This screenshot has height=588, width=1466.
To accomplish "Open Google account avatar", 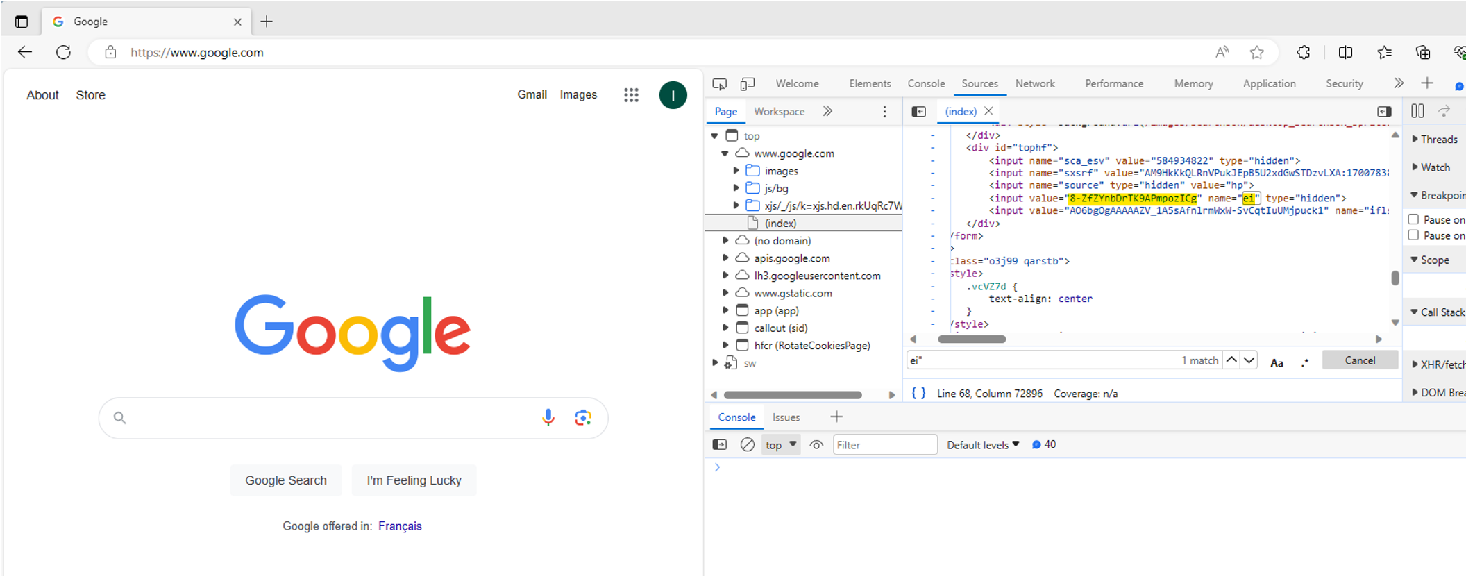I will [673, 95].
